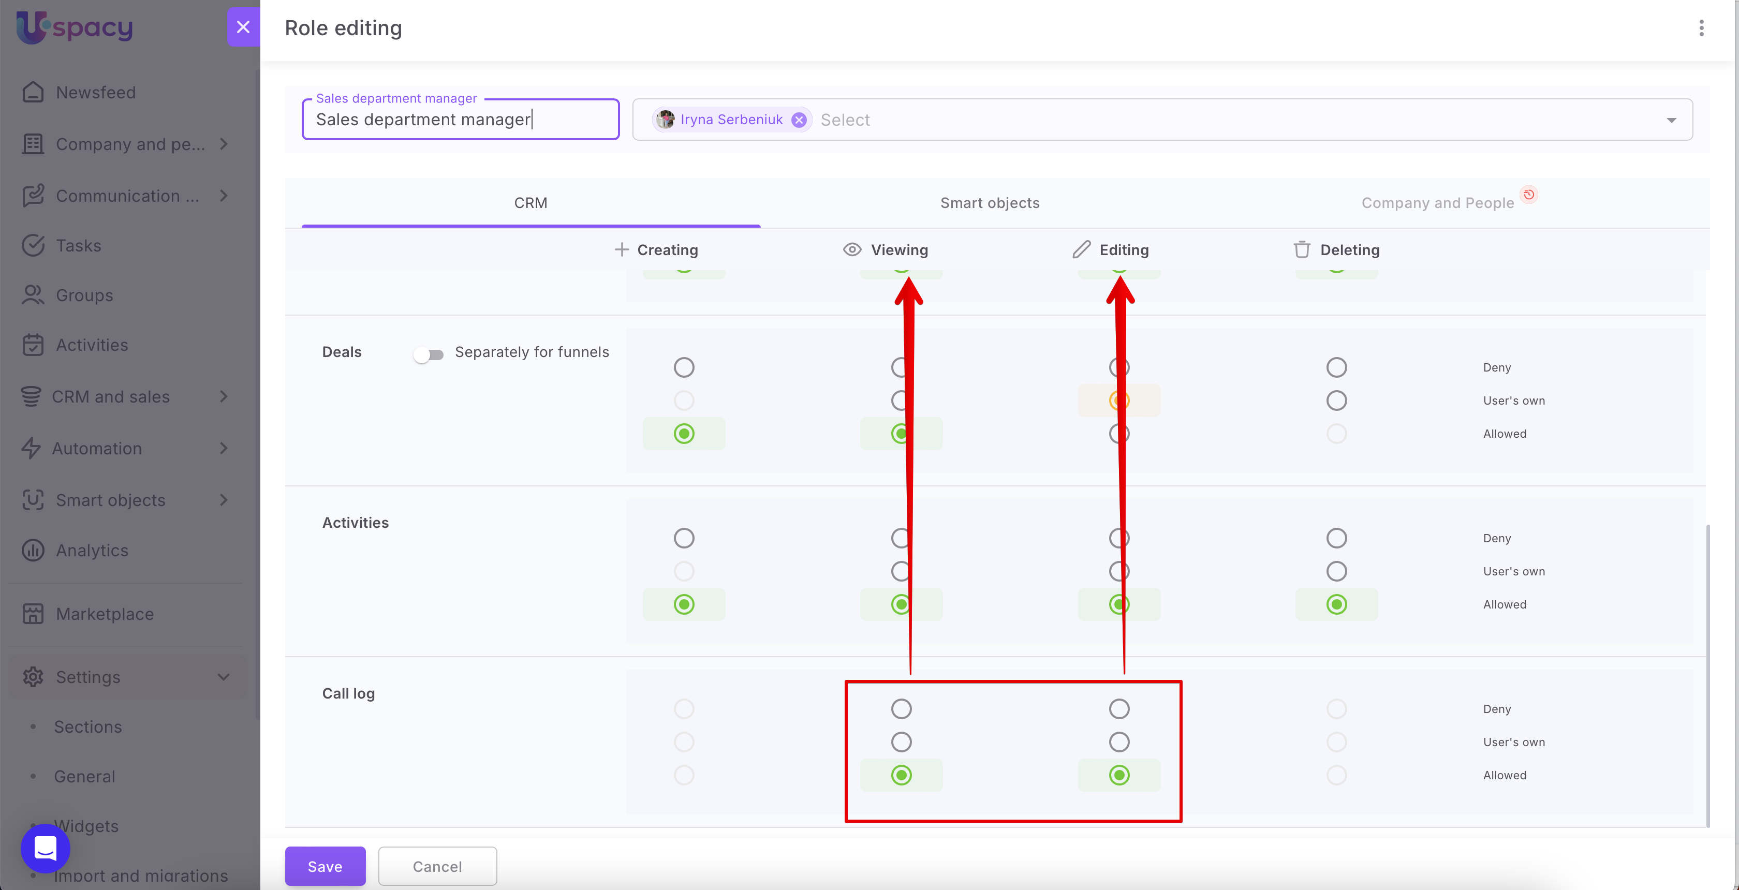Click the Newsfeed home icon
Screen dimensions: 1739x890
[x=33, y=93]
